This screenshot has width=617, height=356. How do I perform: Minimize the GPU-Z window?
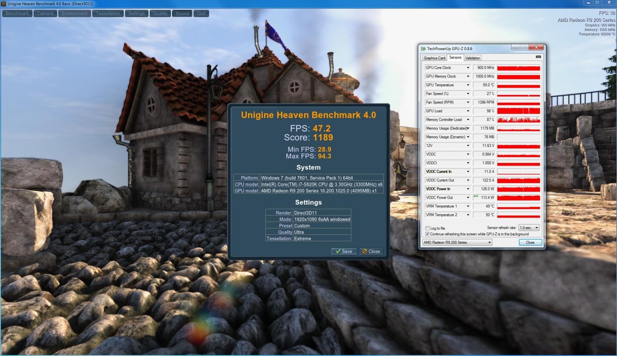pyautogui.click(x=515, y=47)
